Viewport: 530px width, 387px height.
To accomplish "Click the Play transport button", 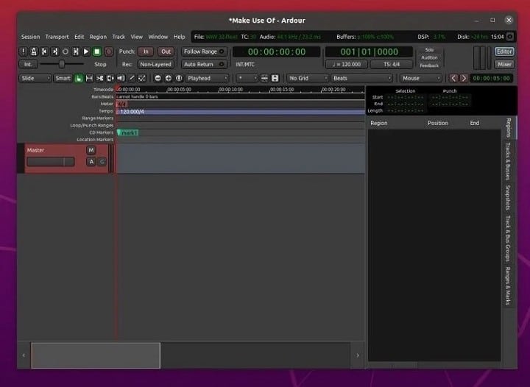I will click(86, 52).
